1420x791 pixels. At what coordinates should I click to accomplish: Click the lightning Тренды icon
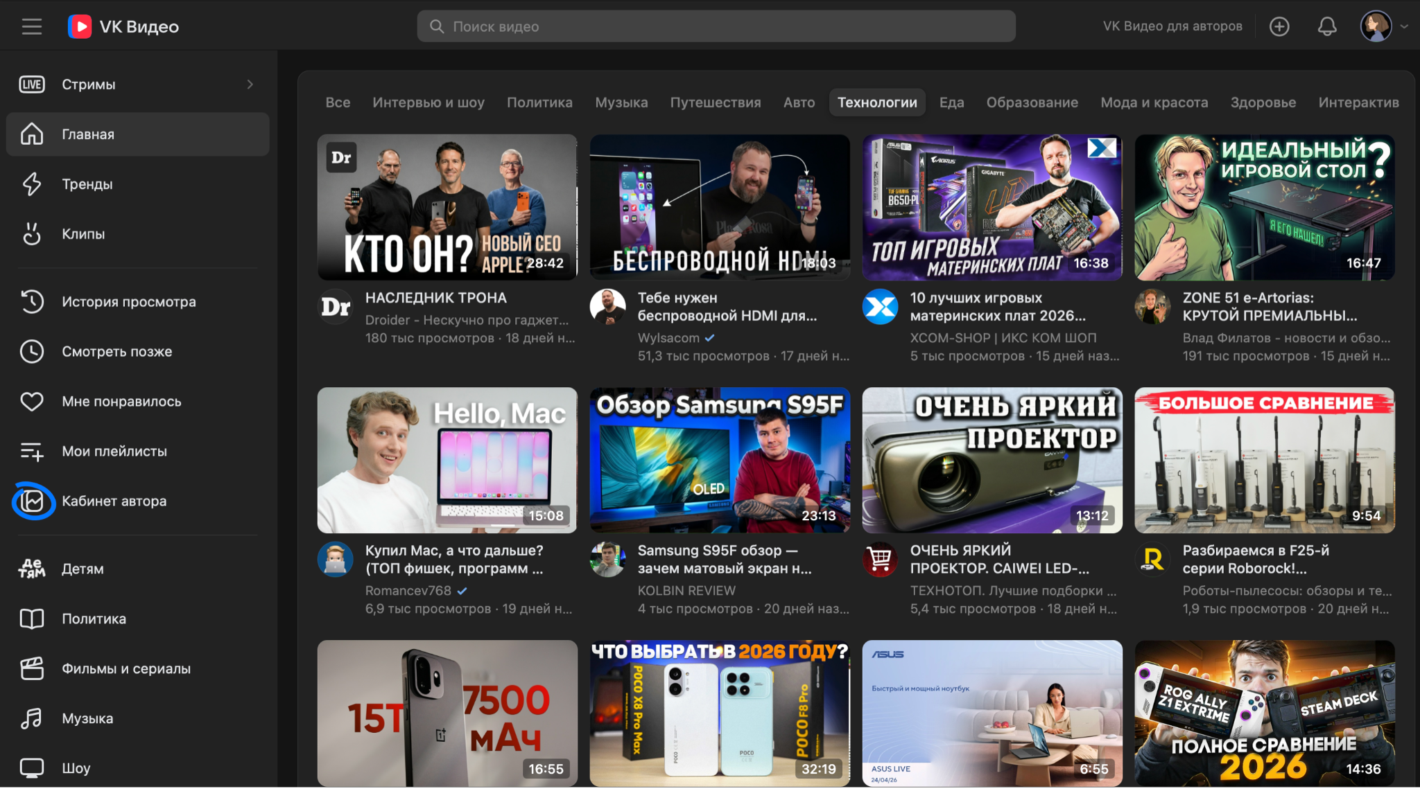tap(32, 184)
